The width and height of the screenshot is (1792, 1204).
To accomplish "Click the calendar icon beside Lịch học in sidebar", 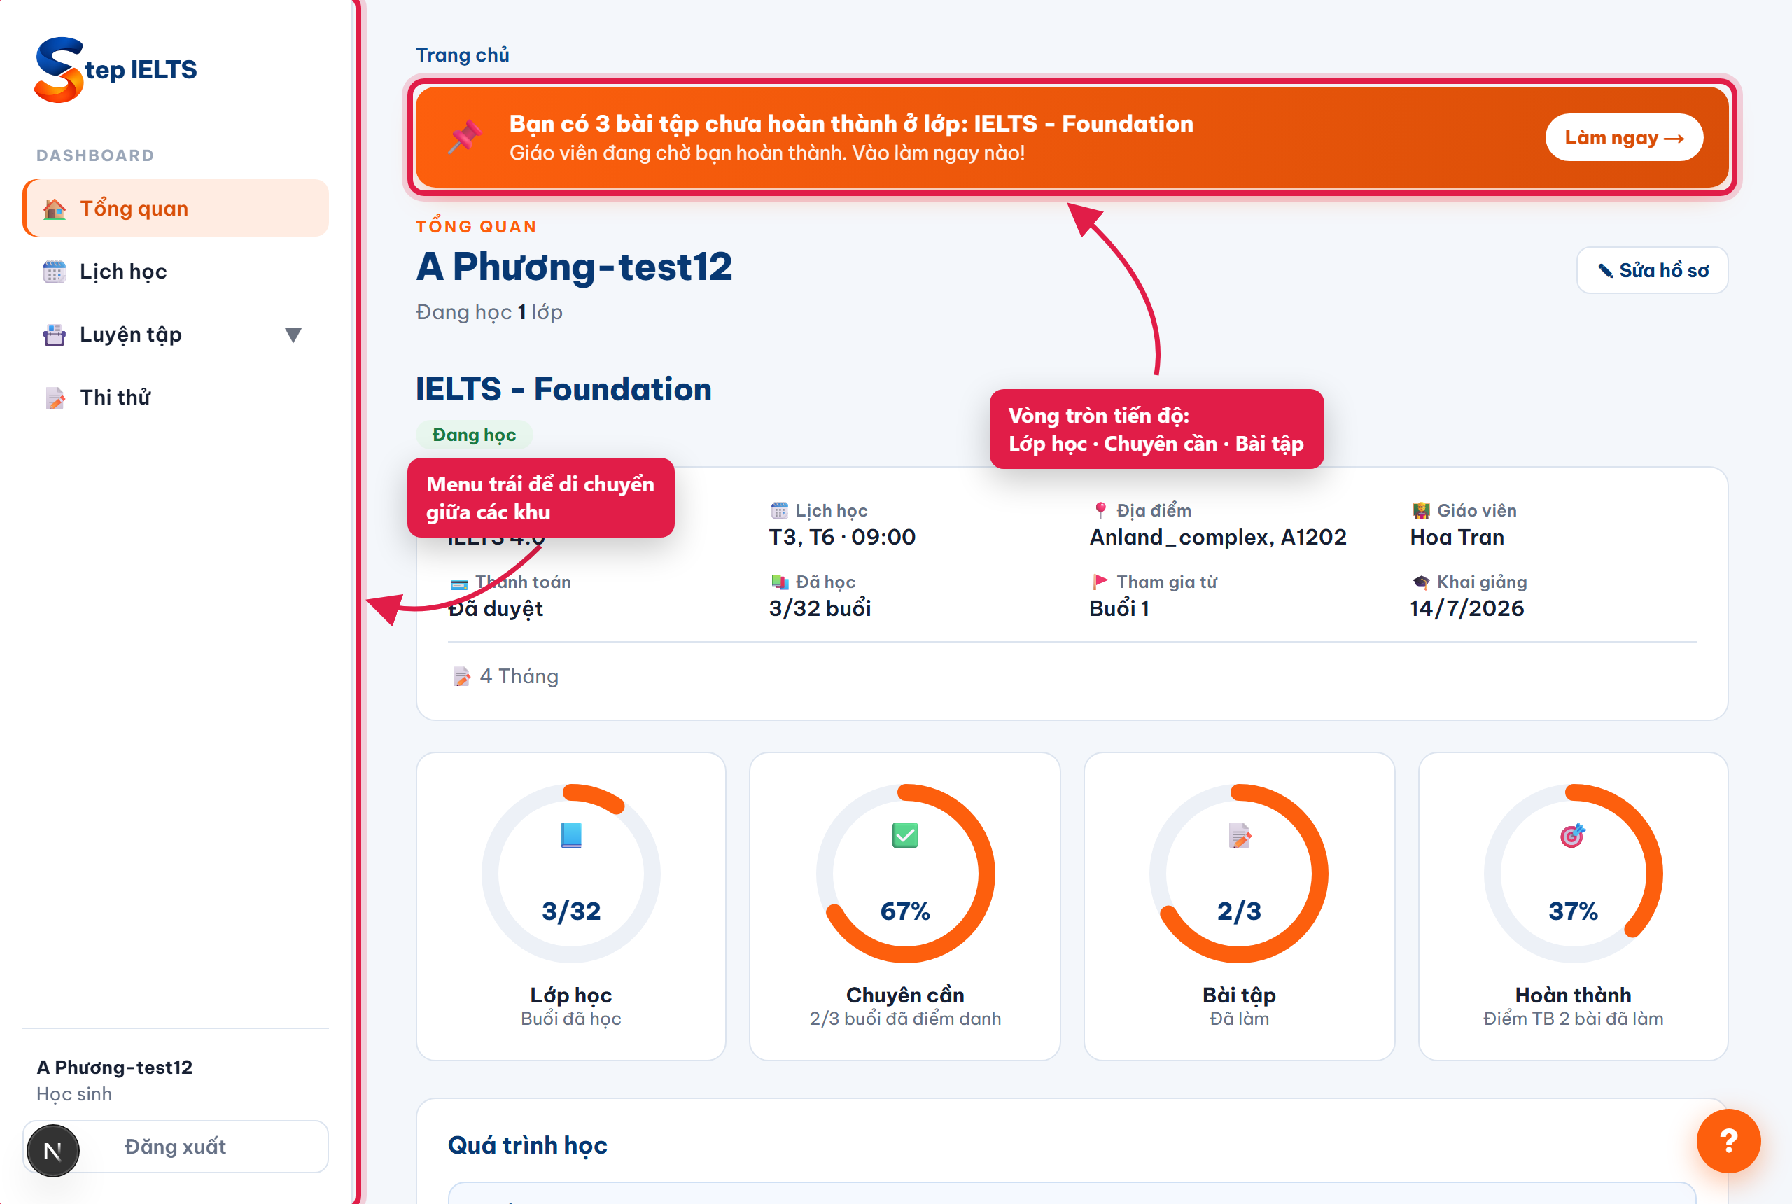I will click(55, 272).
